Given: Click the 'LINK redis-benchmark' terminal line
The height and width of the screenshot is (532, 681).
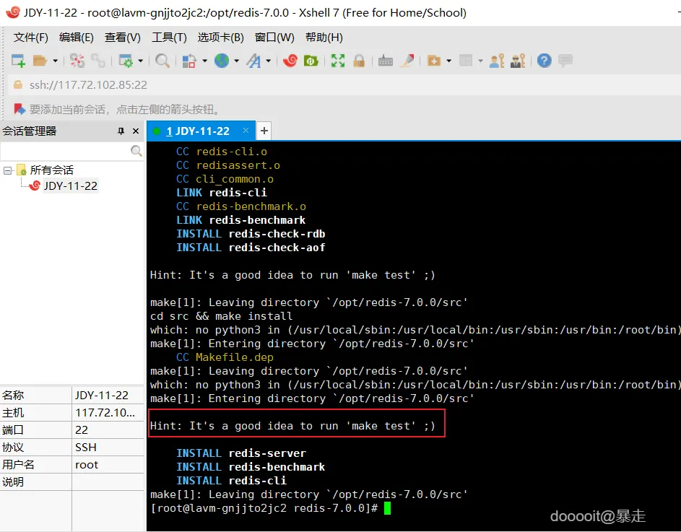Looking at the screenshot, I should (x=241, y=220).
